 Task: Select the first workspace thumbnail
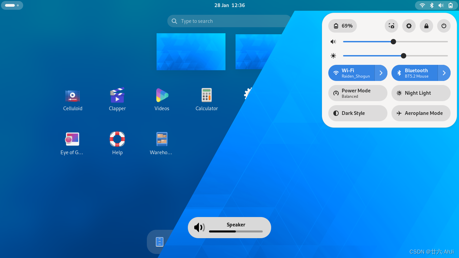(191, 52)
